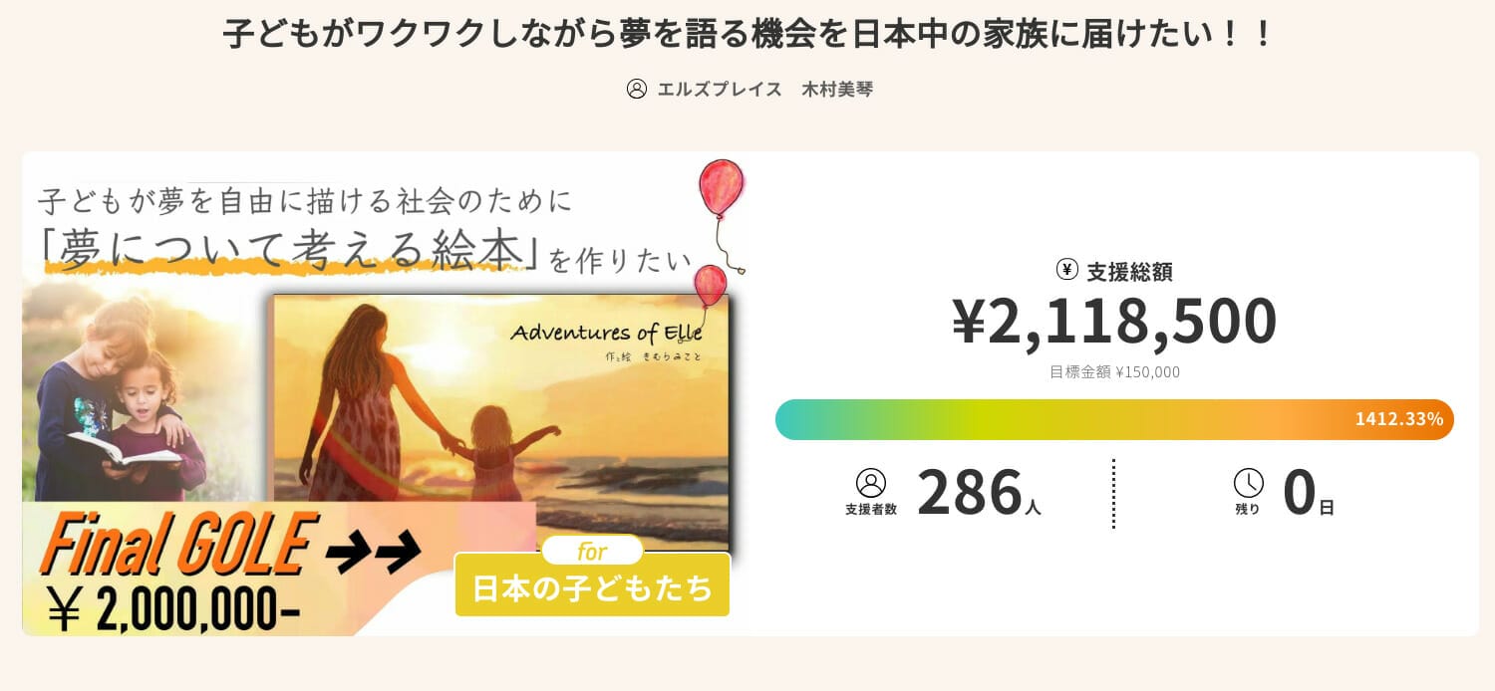Click the funding progress bar

(x=1056, y=419)
